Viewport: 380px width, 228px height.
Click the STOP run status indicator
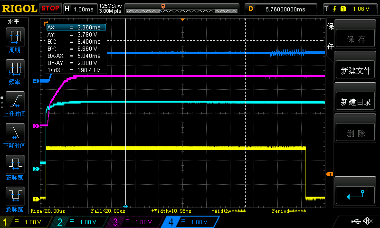pyautogui.click(x=50, y=9)
